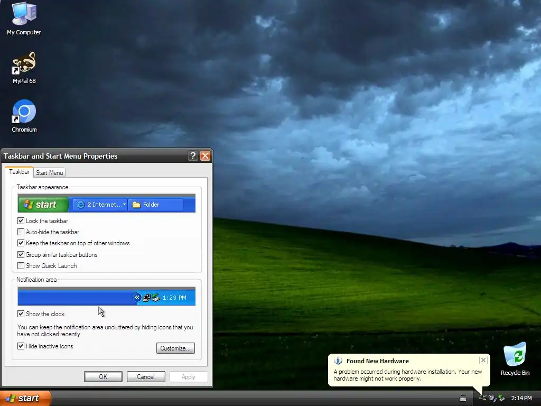Image resolution: width=541 pixels, height=406 pixels.
Task: Open the Customize... notification settings
Action: coord(175,348)
